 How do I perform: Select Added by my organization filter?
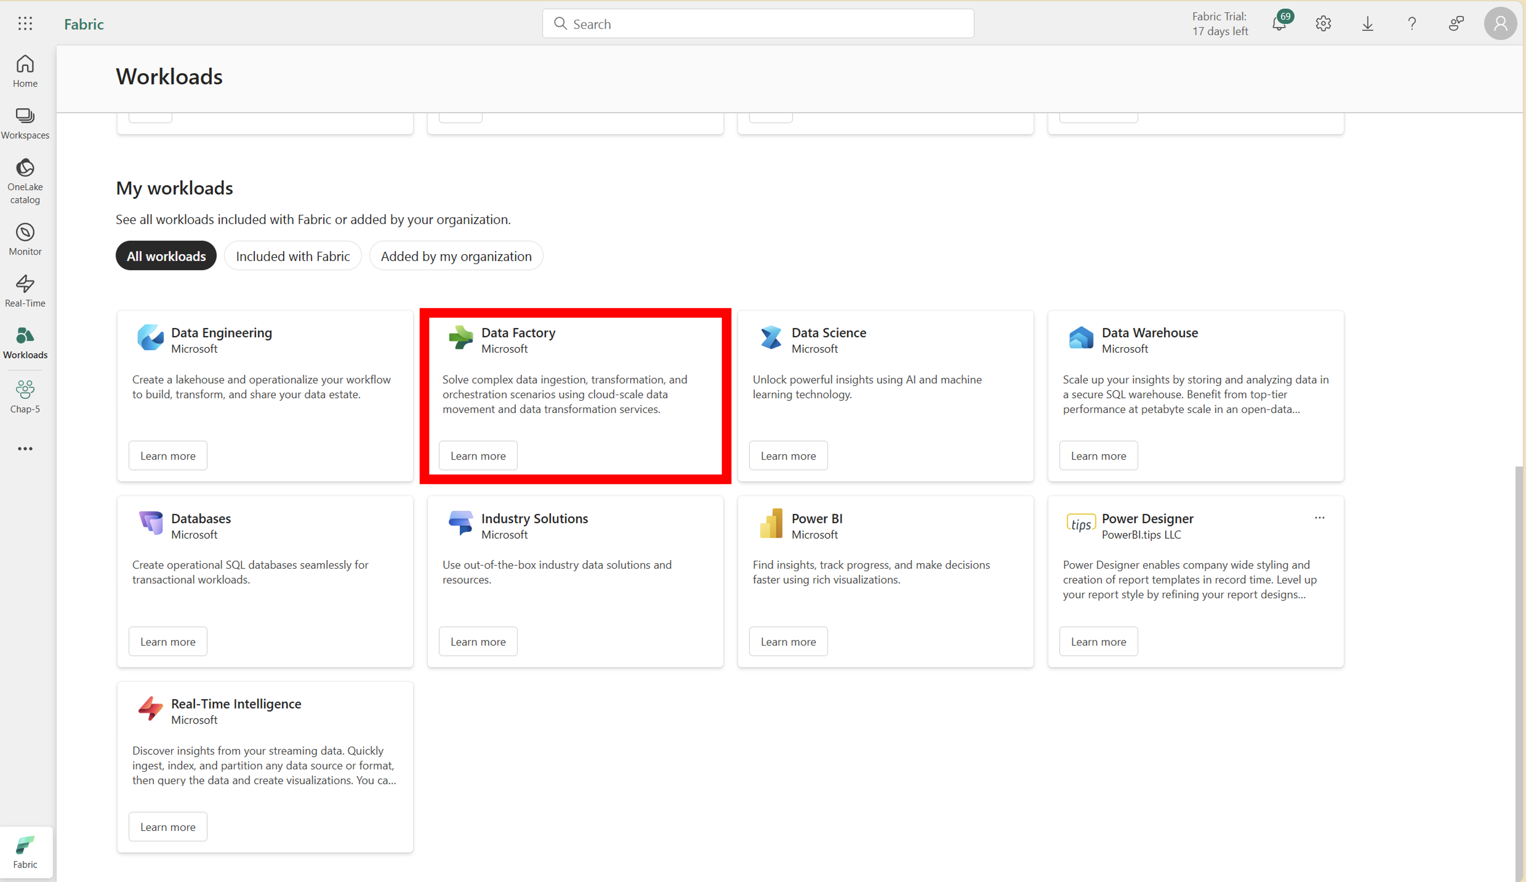pos(456,256)
